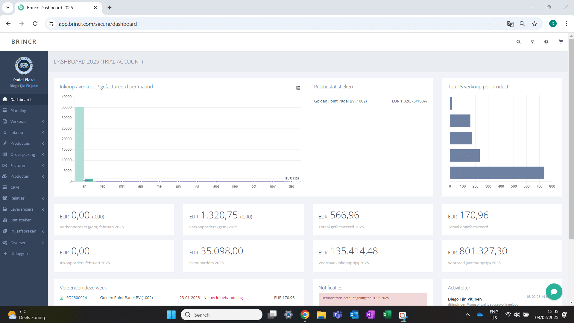Open the help question mark icon
The width and height of the screenshot is (574, 323).
pyautogui.click(x=546, y=42)
